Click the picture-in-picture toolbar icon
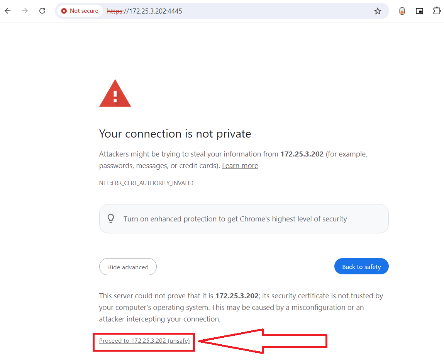The image size is (444, 364). (x=419, y=11)
